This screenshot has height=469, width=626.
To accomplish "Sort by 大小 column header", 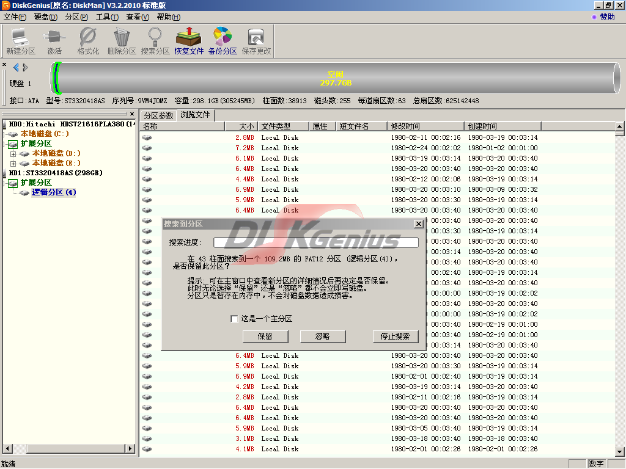I will tap(241, 126).
